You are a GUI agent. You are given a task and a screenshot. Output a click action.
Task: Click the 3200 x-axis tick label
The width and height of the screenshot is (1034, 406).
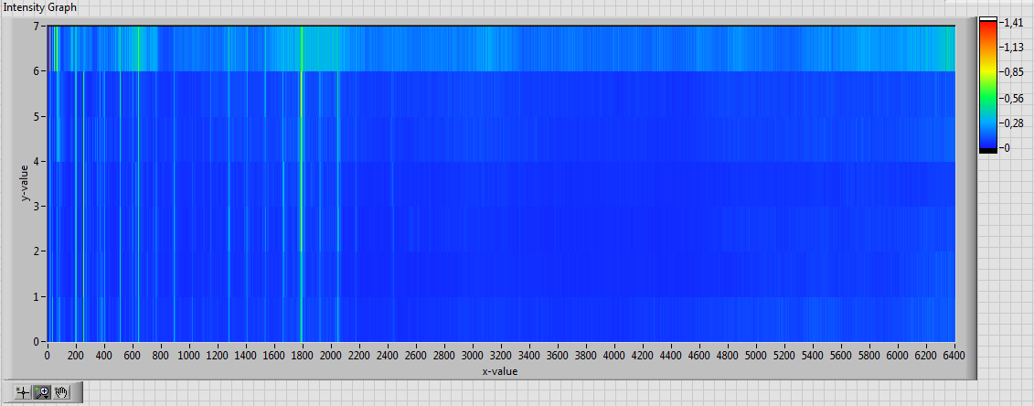(x=500, y=355)
